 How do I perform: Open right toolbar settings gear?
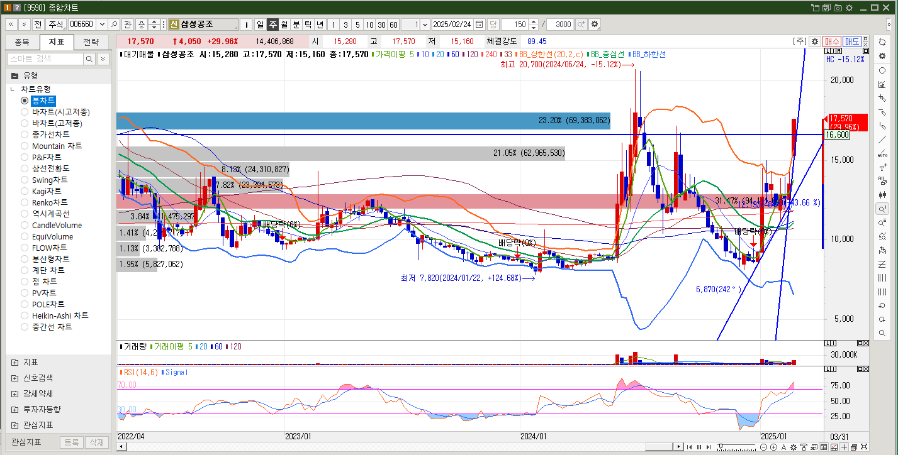(882, 55)
